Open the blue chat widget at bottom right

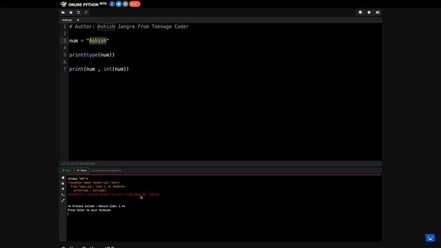[430, 238]
